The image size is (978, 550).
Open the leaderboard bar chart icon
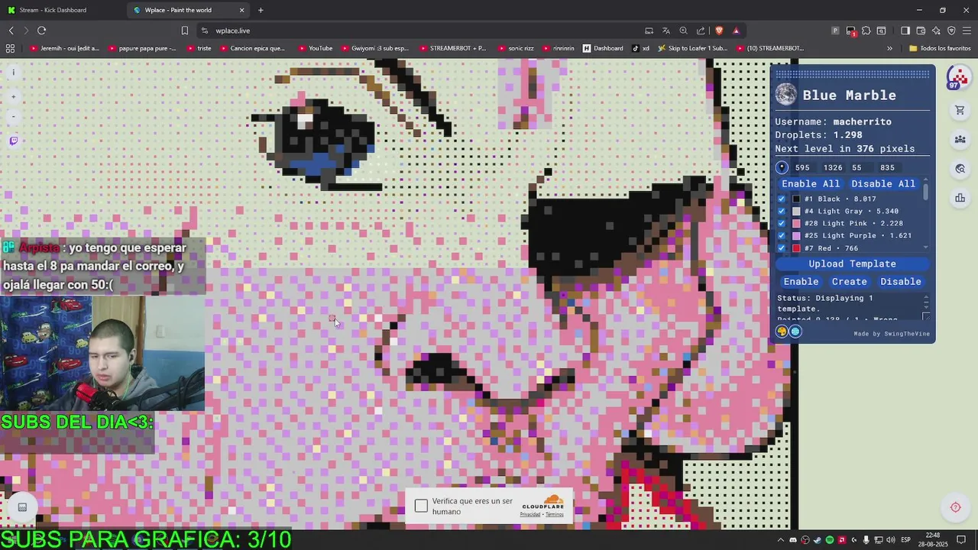point(960,199)
